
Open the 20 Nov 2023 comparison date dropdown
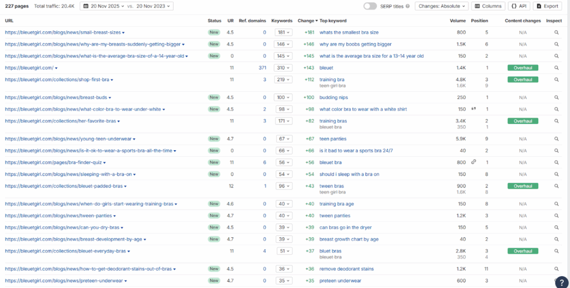click(x=153, y=6)
